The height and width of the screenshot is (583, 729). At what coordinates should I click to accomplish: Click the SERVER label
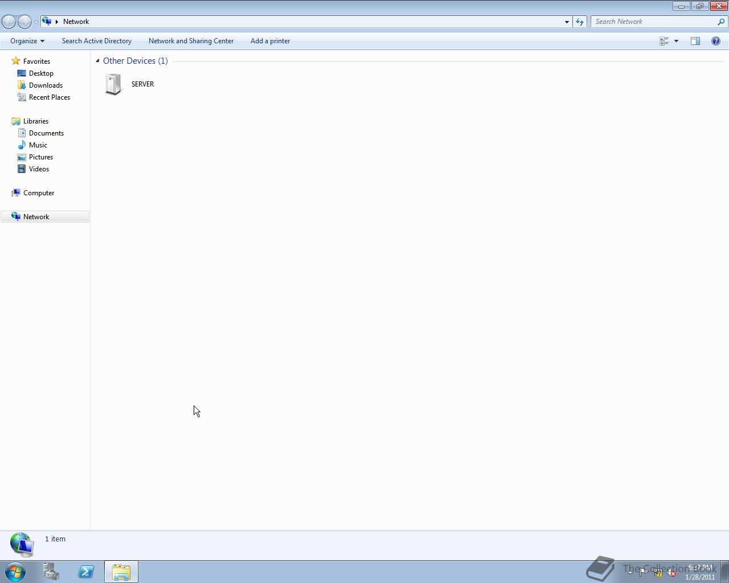142,84
